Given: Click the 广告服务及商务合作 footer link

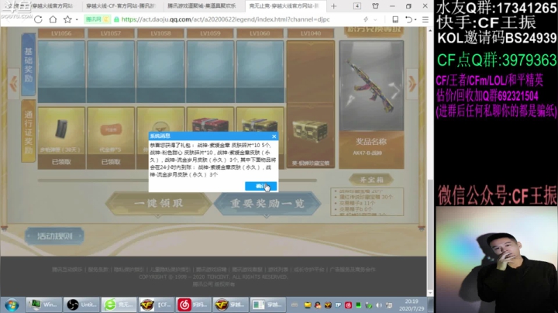Looking at the screenshot, I should 353,270.
